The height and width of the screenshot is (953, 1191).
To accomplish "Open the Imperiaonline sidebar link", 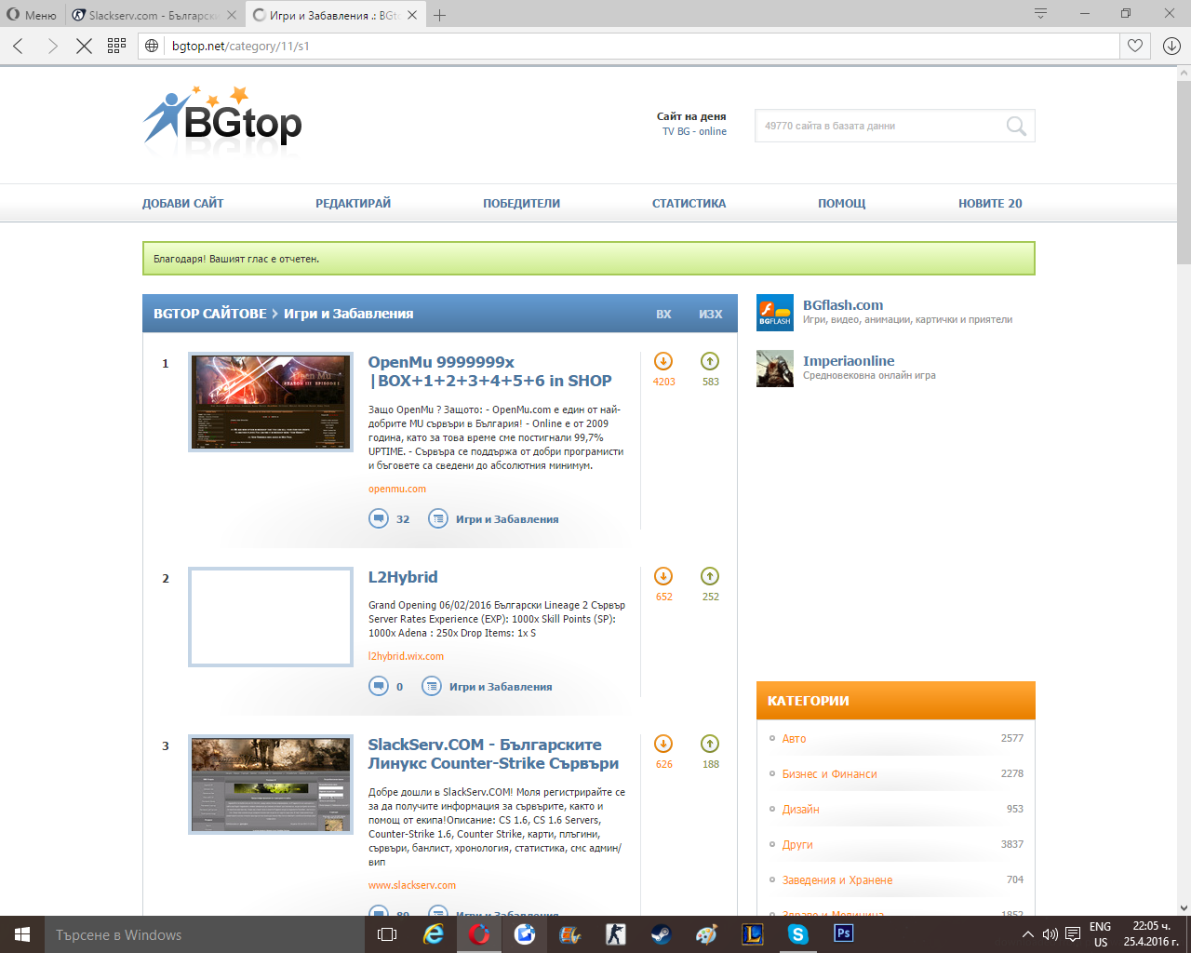I will 849,361.
